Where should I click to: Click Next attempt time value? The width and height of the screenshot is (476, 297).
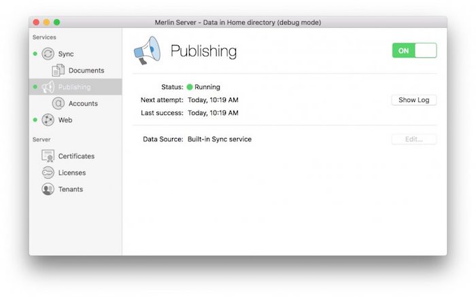(213, 100)
